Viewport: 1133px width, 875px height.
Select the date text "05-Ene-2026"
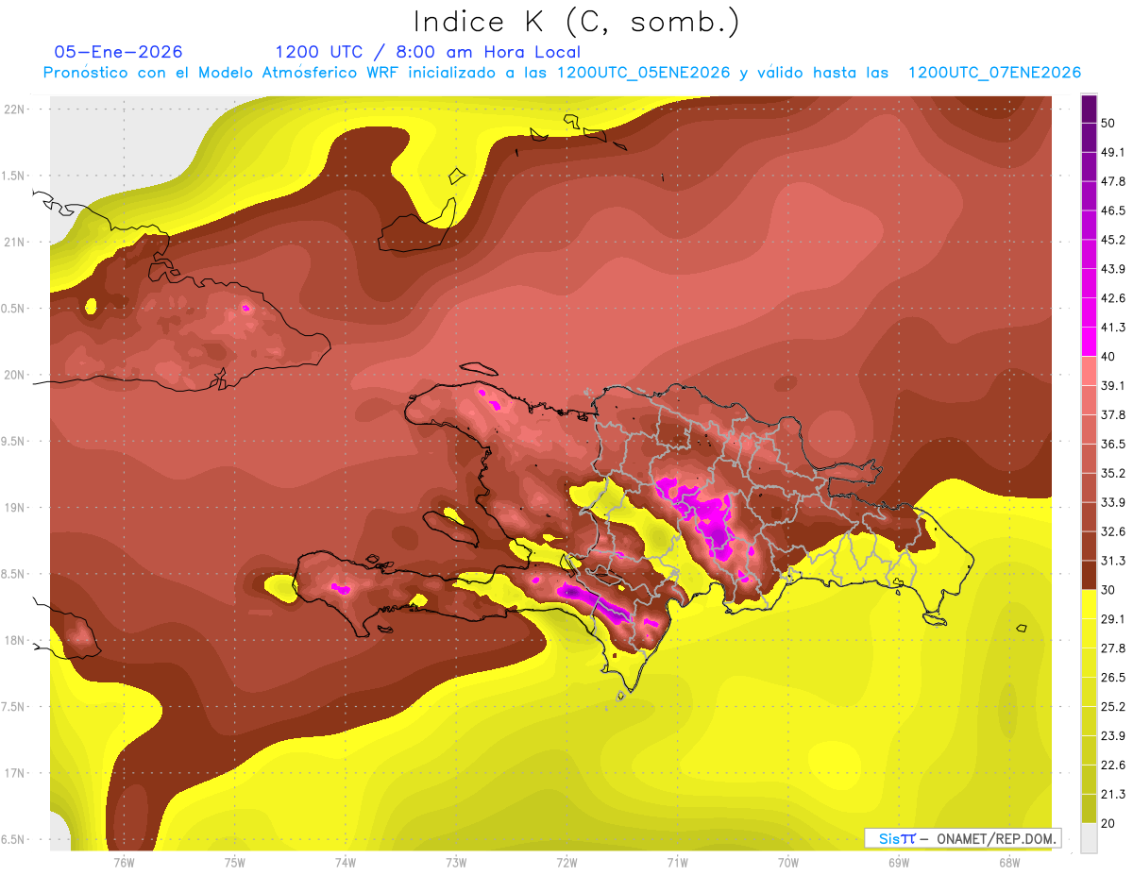tap(119, 52)
